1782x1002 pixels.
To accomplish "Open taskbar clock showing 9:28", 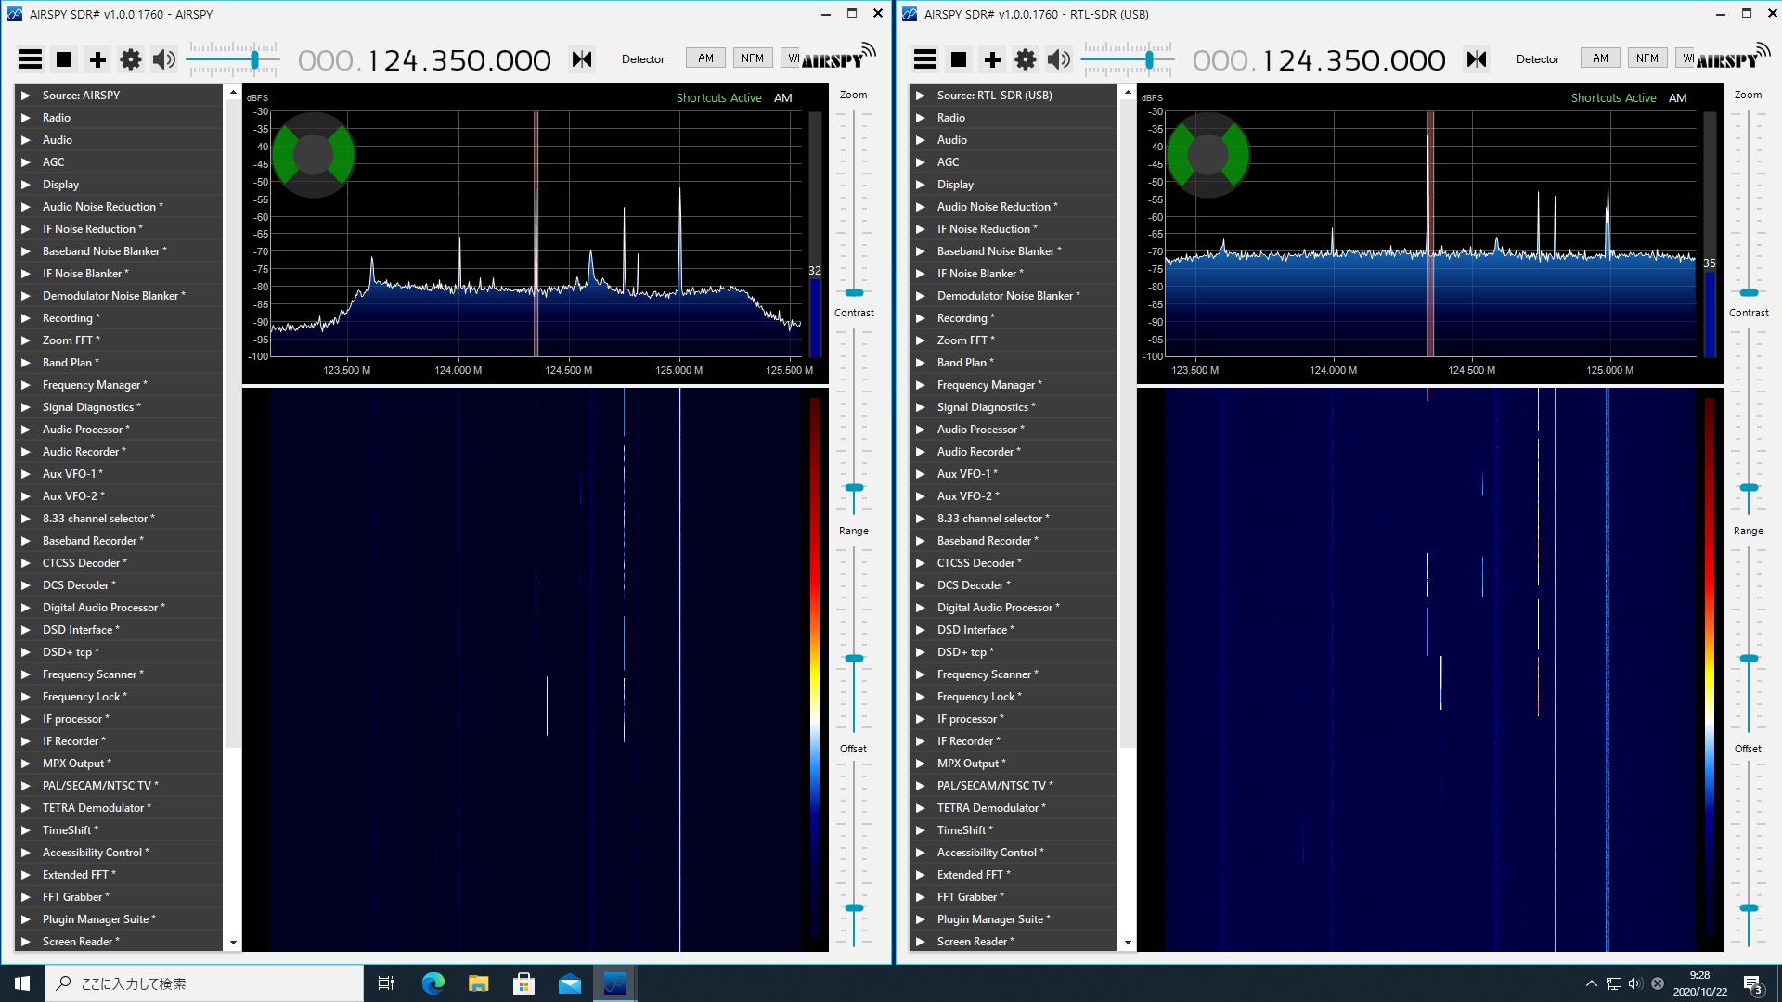I will [x=1699, y=983].
